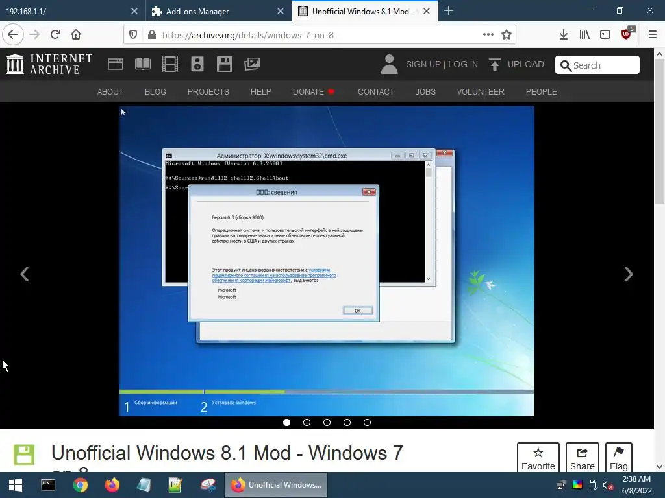Click the UPLOAD link
The width and height of the screenshot is (665, 498).
point(516,64)
